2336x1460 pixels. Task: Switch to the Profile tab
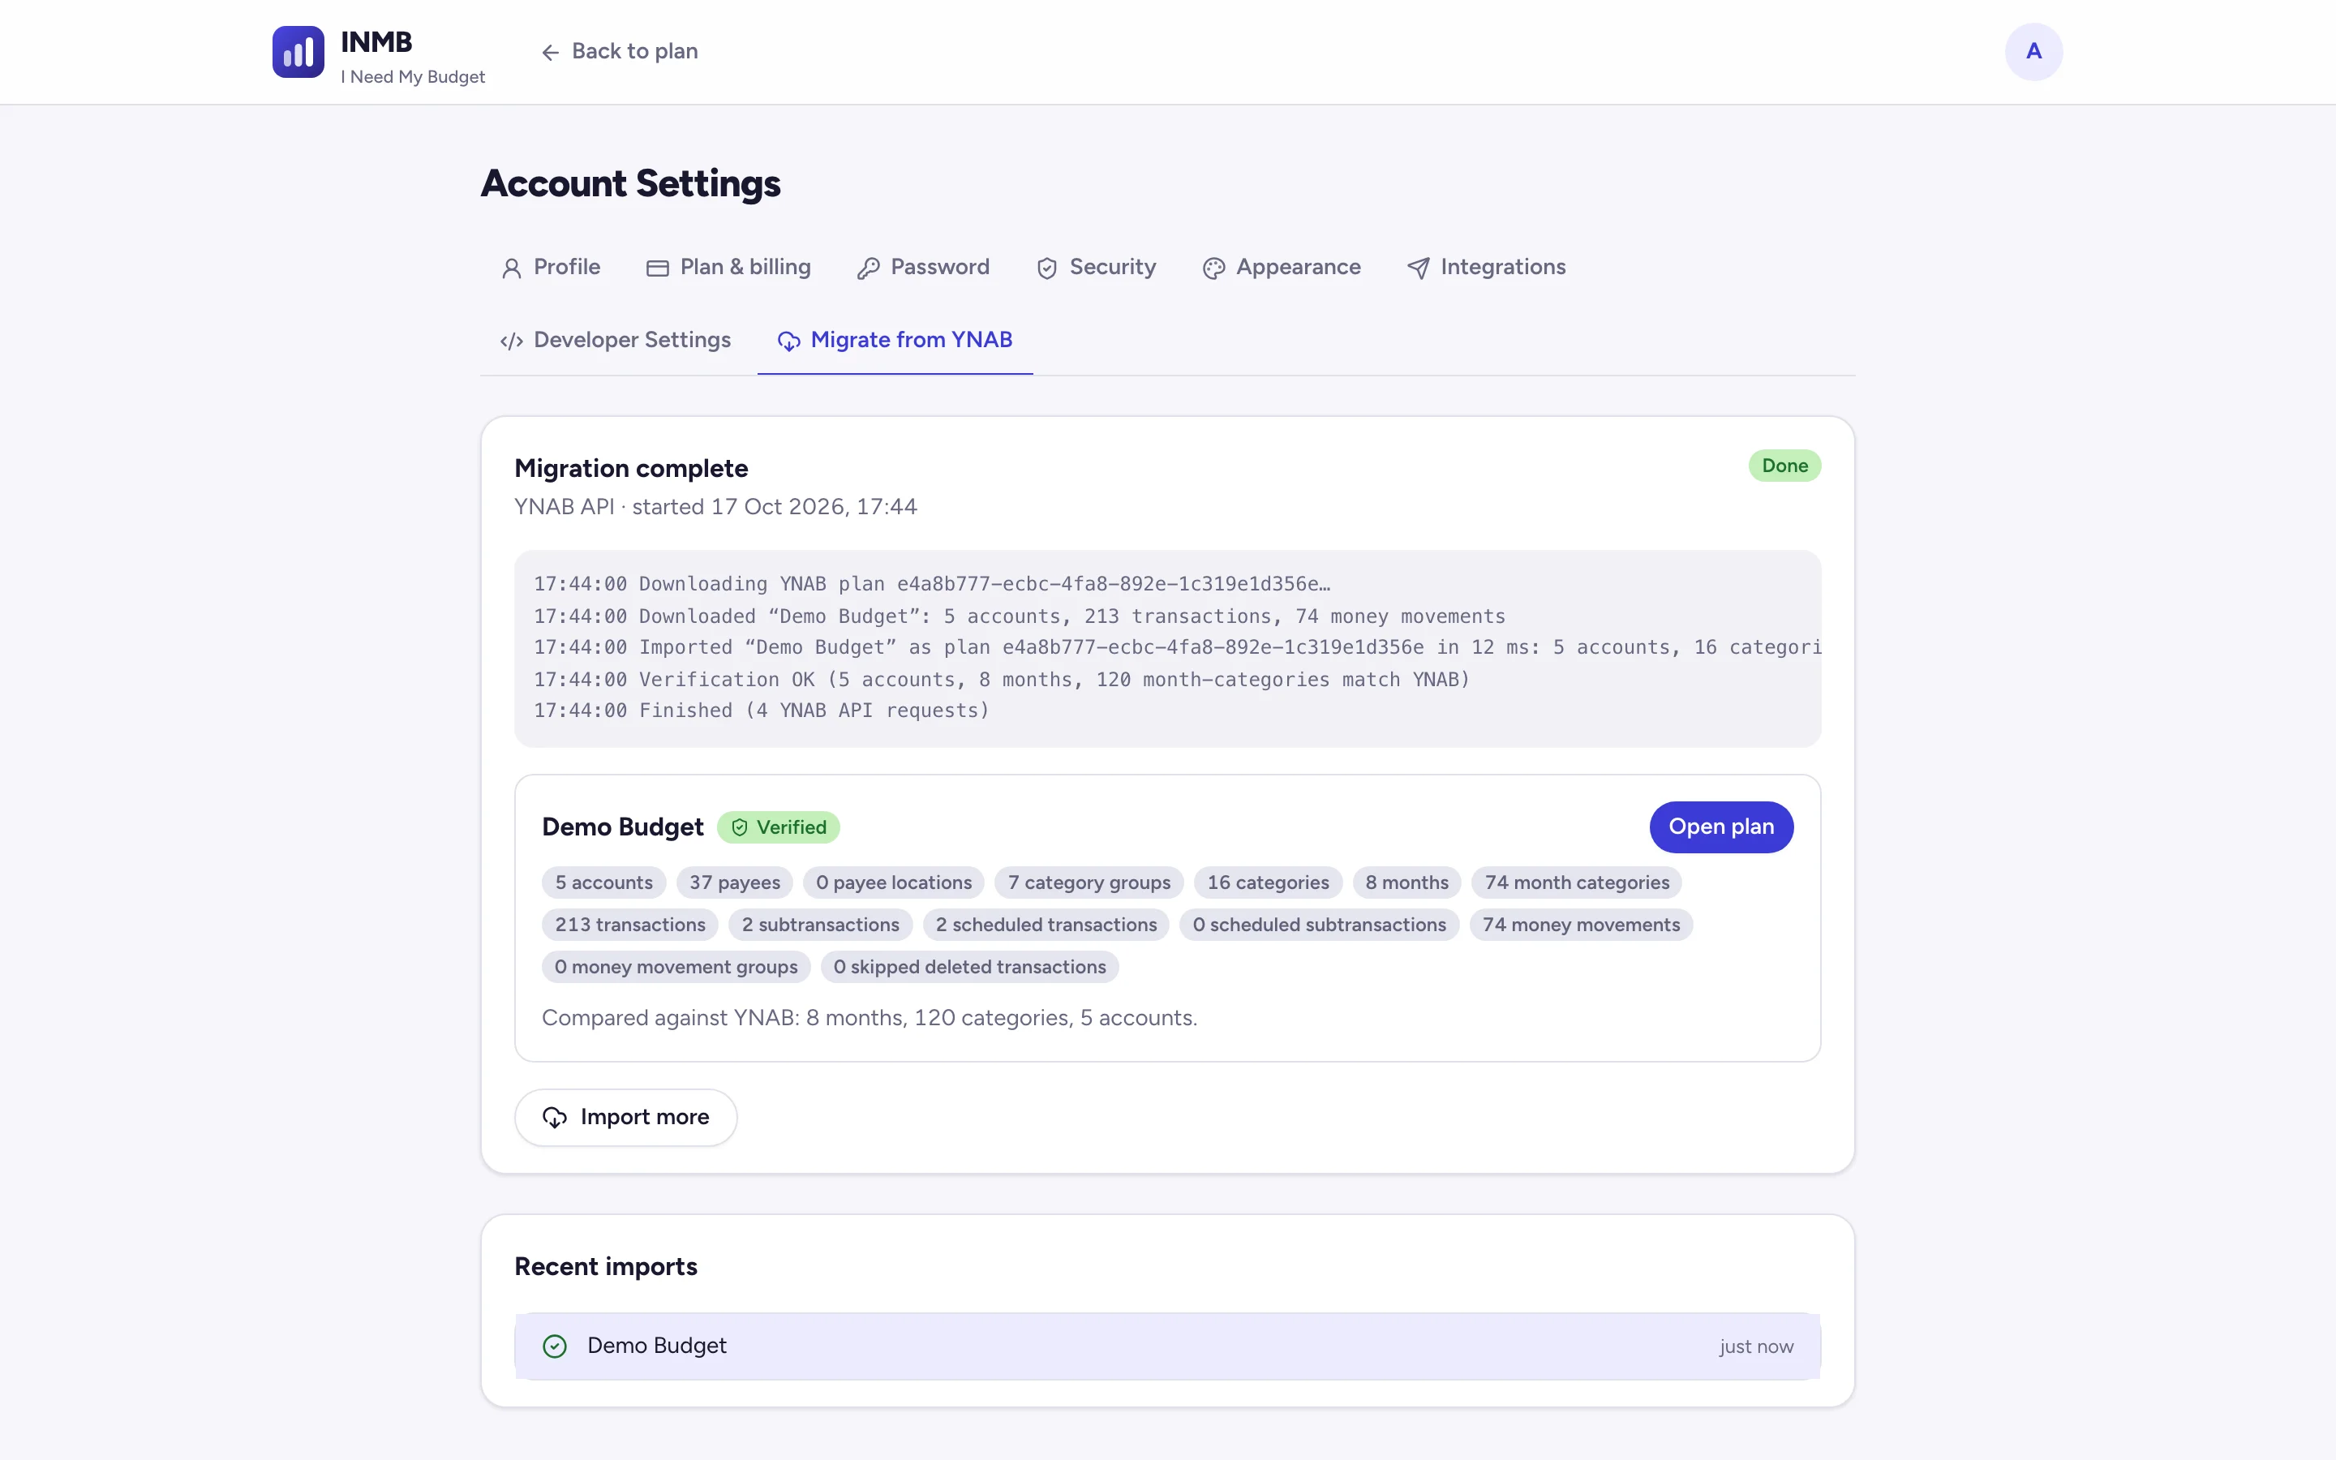pos(550,268)
